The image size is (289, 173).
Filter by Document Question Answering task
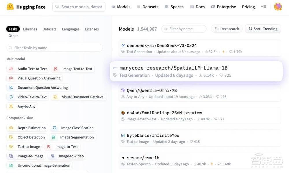pos(38,88)
